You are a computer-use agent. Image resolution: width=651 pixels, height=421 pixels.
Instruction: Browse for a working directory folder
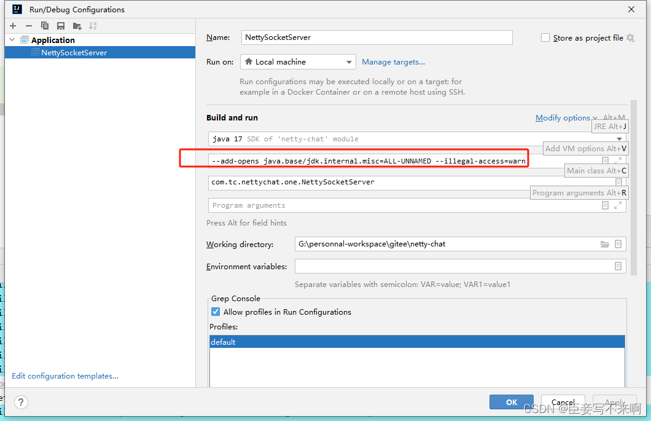[x=605, y=244]
